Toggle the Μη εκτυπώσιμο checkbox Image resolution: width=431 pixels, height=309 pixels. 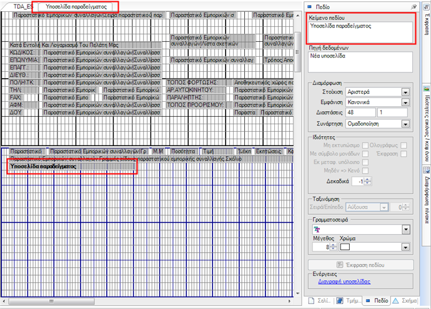click(x=365, y=145)
